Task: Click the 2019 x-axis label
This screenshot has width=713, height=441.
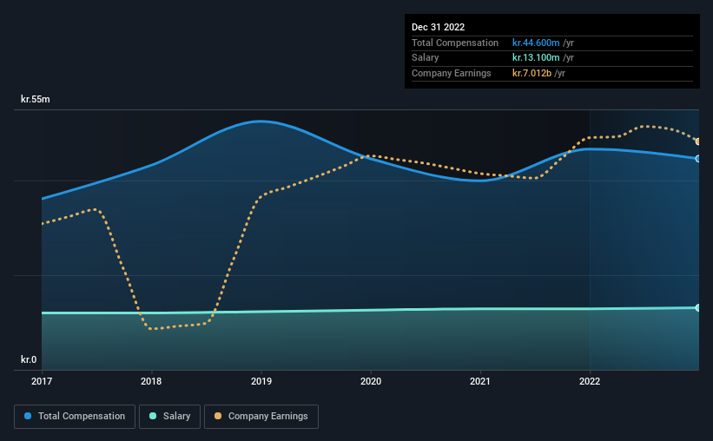Action: [x=261, y=381]
